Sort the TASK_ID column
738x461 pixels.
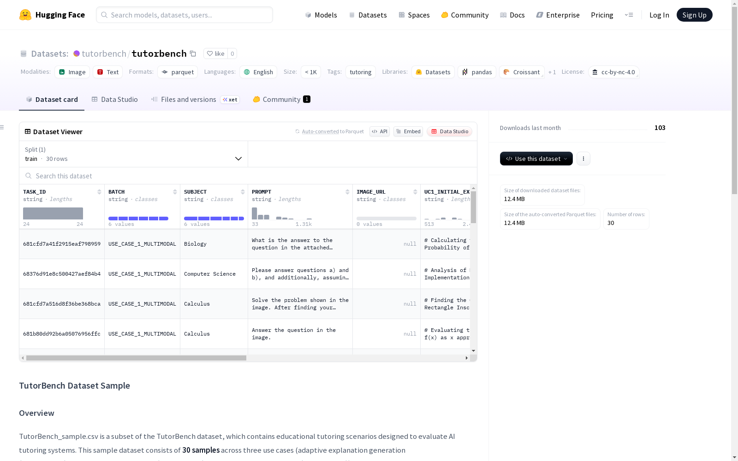click(x=99, y=192)
